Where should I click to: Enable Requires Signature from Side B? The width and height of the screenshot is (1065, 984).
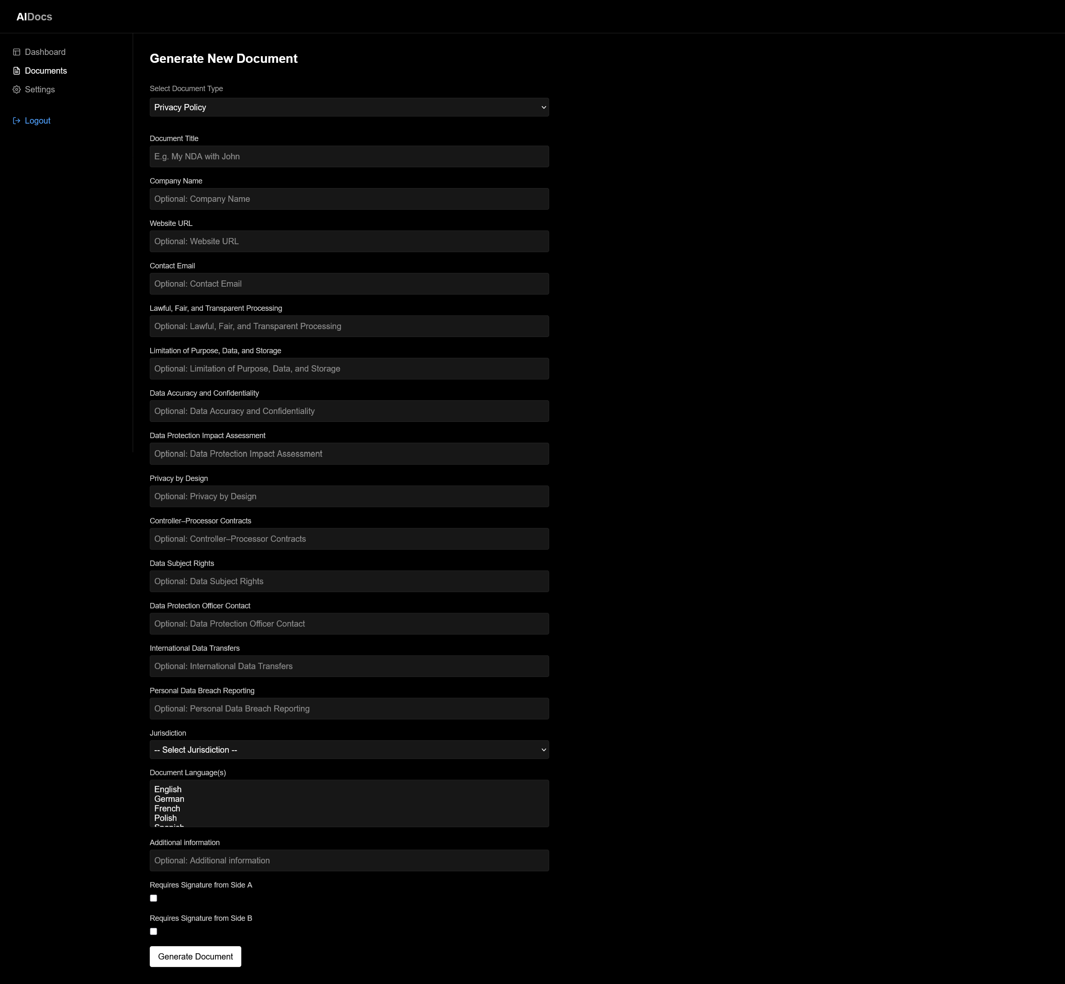tap(154, 931)
